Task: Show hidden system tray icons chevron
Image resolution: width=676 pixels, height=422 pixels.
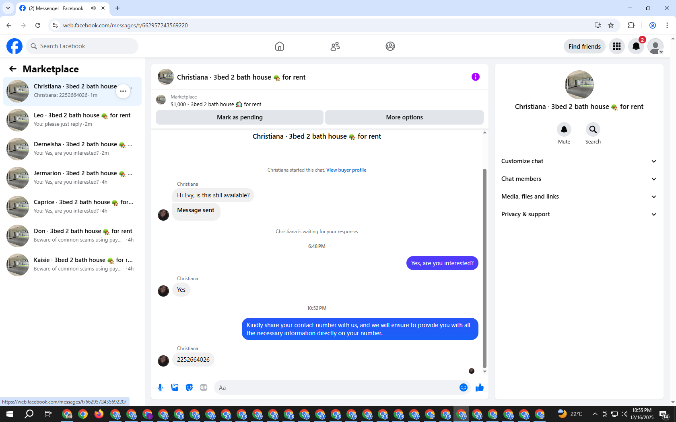Action: coord(595,414)
